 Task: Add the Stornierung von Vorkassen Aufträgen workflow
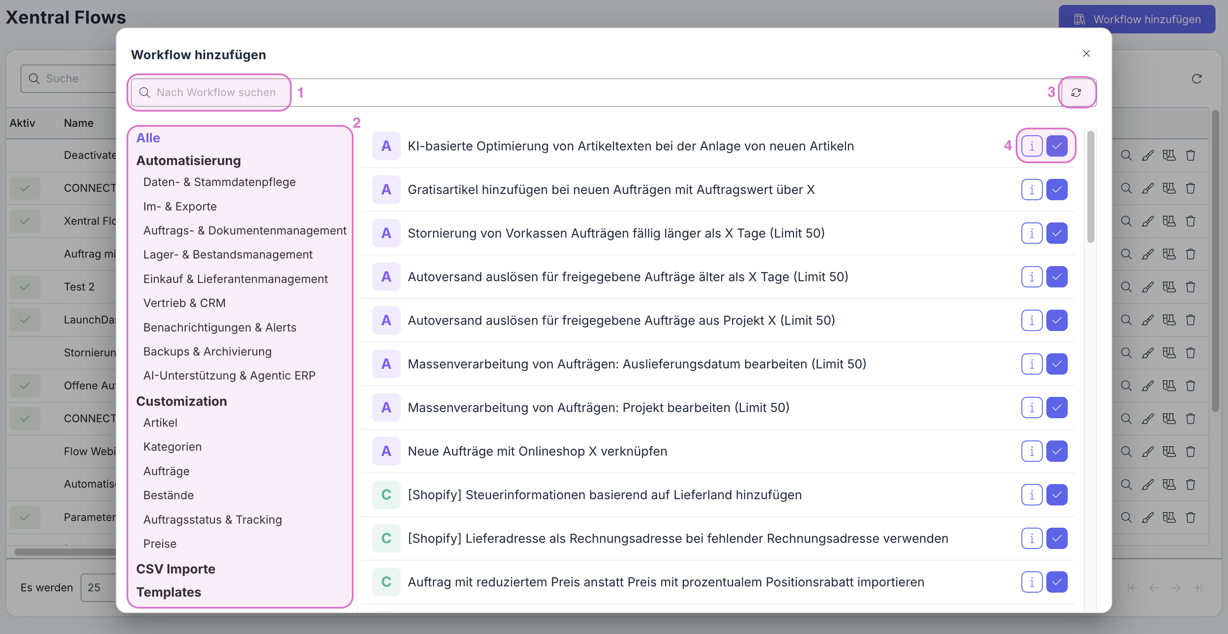tap(1057, 233)
